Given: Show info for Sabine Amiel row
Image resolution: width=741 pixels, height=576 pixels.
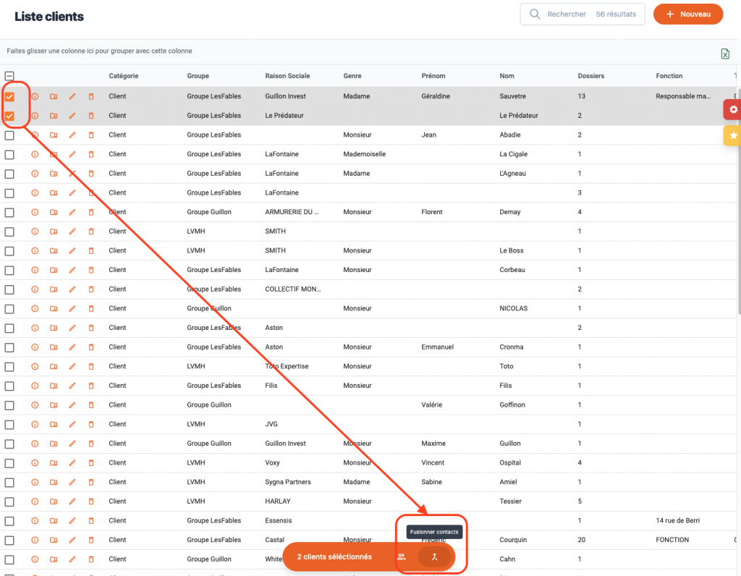Looking at the screenshot, I should (34, 482).
